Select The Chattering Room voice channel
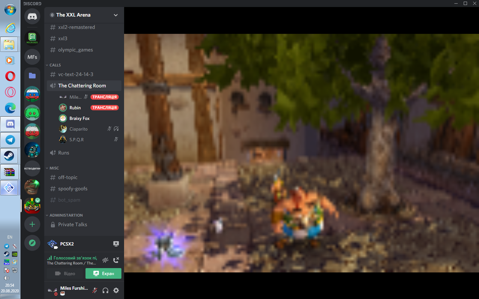The height and width of the screenshot is (299, 479). [84, 86]
